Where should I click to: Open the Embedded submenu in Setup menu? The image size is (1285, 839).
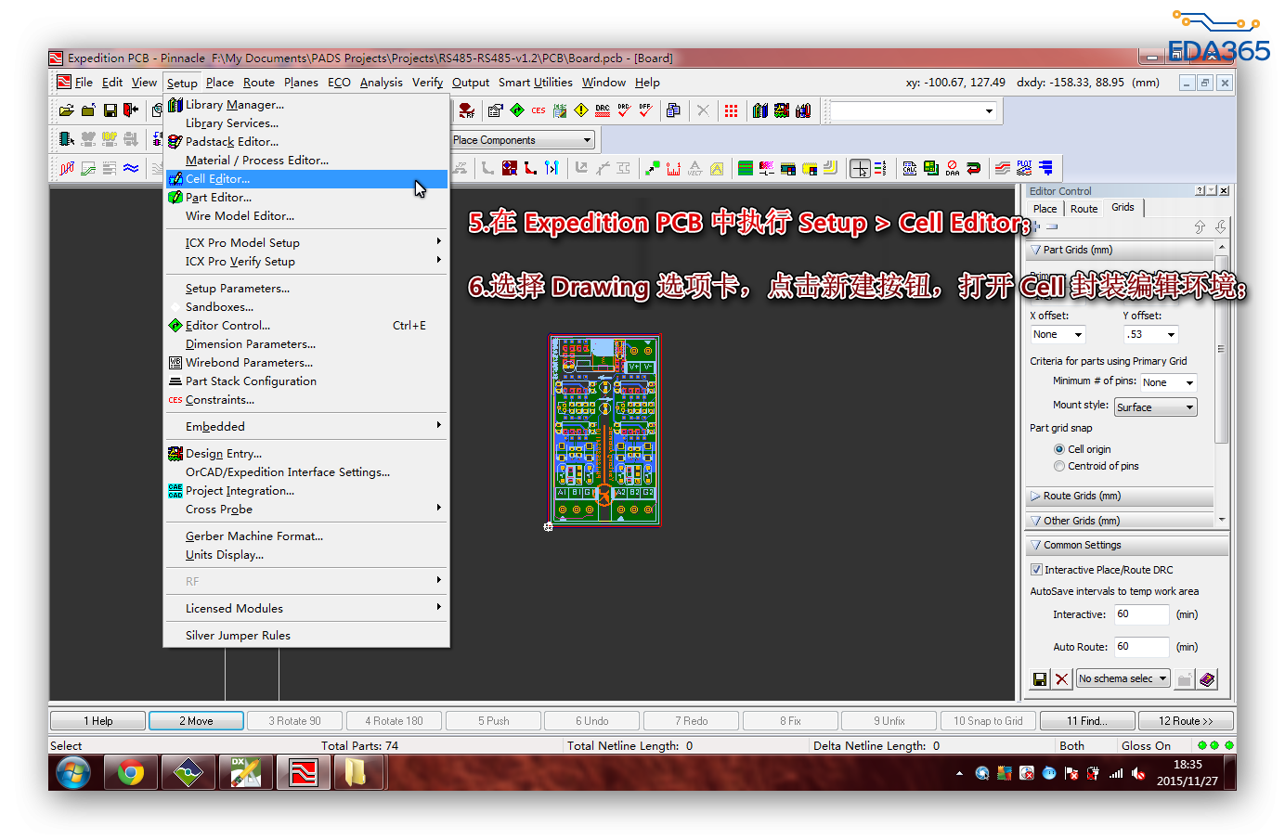[x=306, y=427]
